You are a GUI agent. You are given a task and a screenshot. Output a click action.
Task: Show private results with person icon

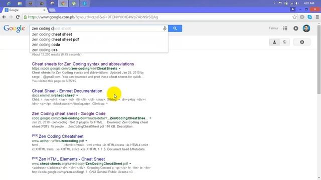(274, 42)
